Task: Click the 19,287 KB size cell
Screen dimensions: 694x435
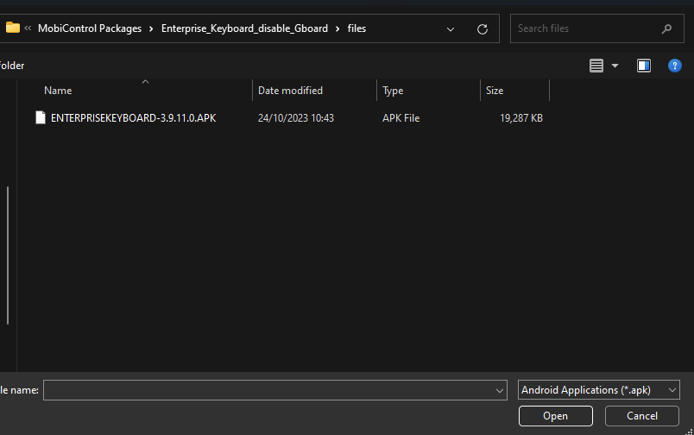Action: point(521,118)
